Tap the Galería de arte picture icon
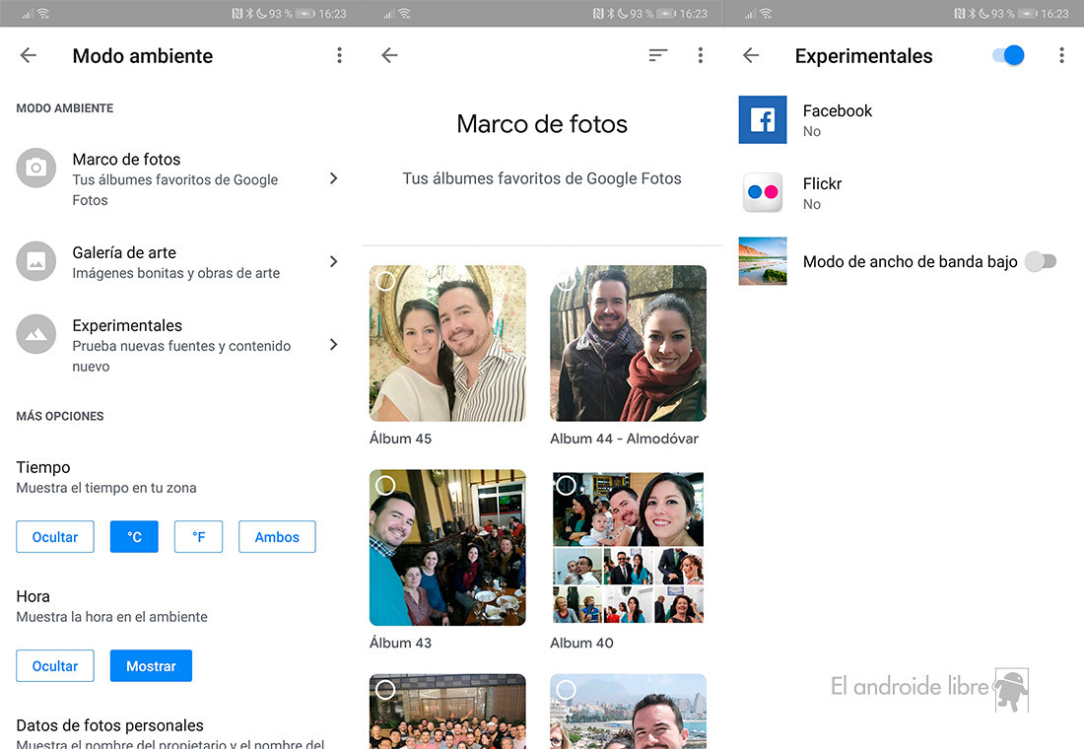The image size is (1084, 749). (36, 261)
